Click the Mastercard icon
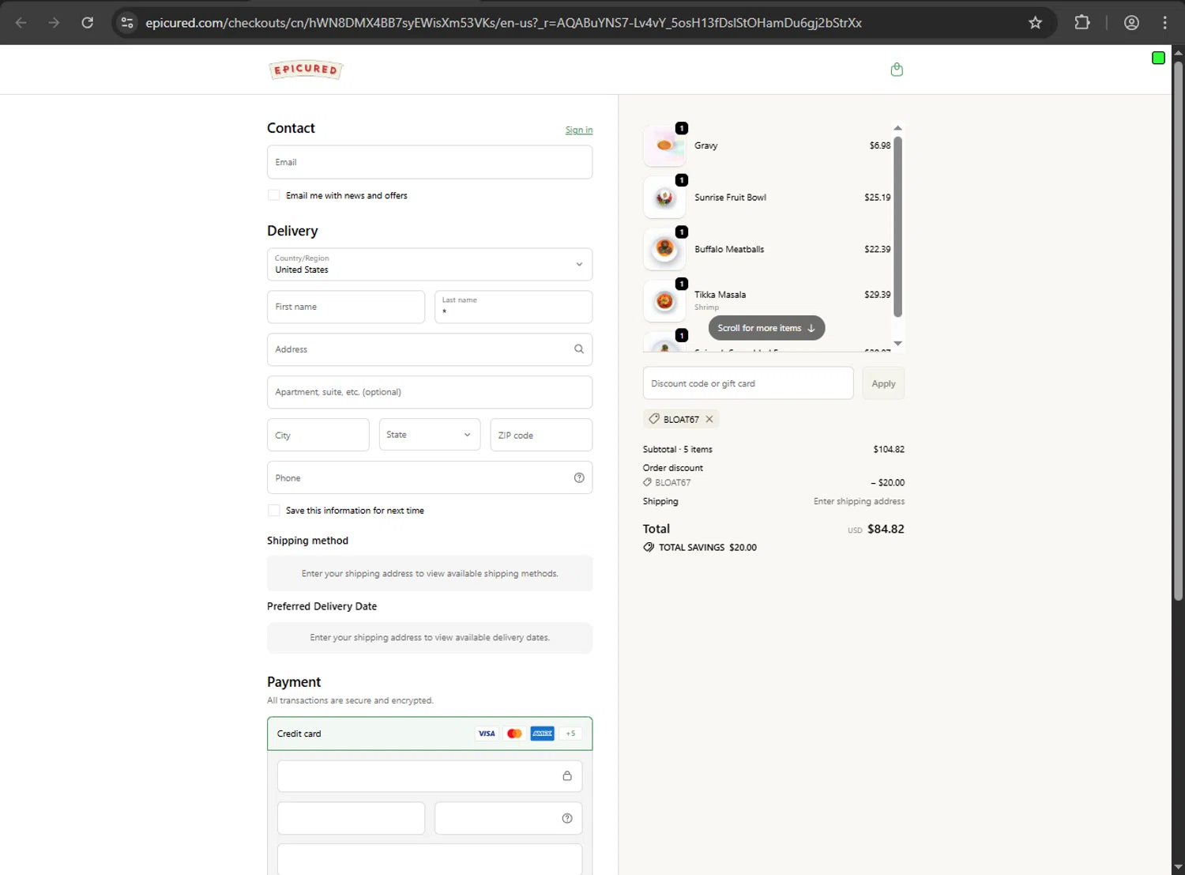 pyautogui.click(x=514, y=734)
